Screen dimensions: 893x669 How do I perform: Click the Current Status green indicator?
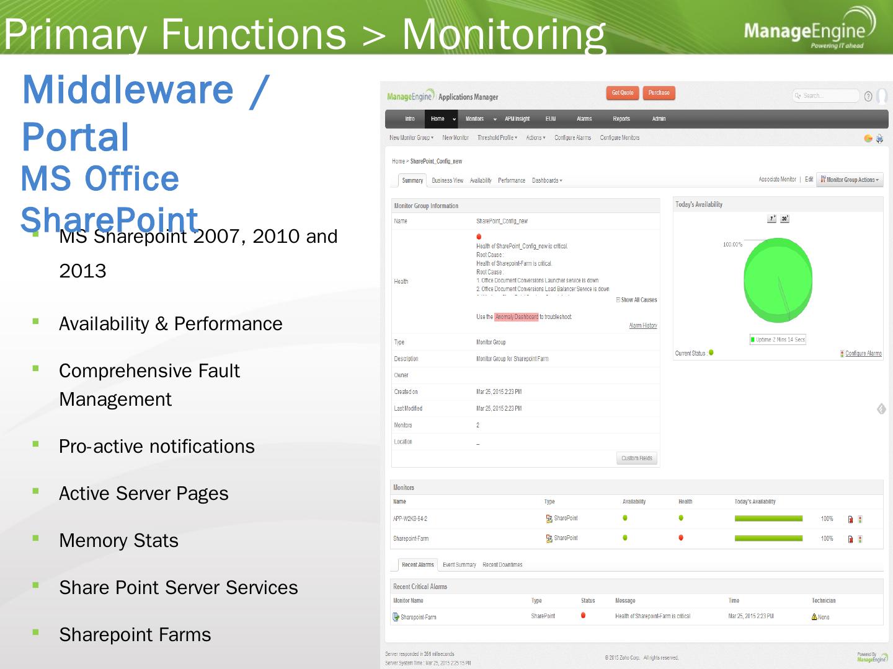pos(711,352)
